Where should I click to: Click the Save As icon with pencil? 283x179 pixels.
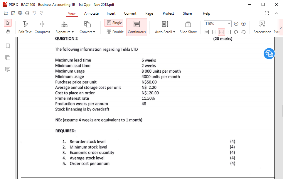point(20,13)
